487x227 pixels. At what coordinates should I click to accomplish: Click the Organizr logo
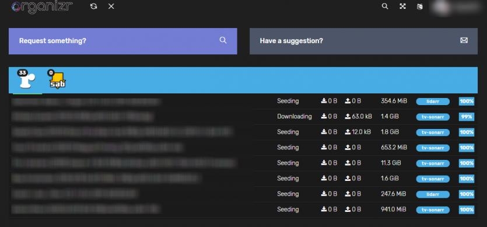41,7
